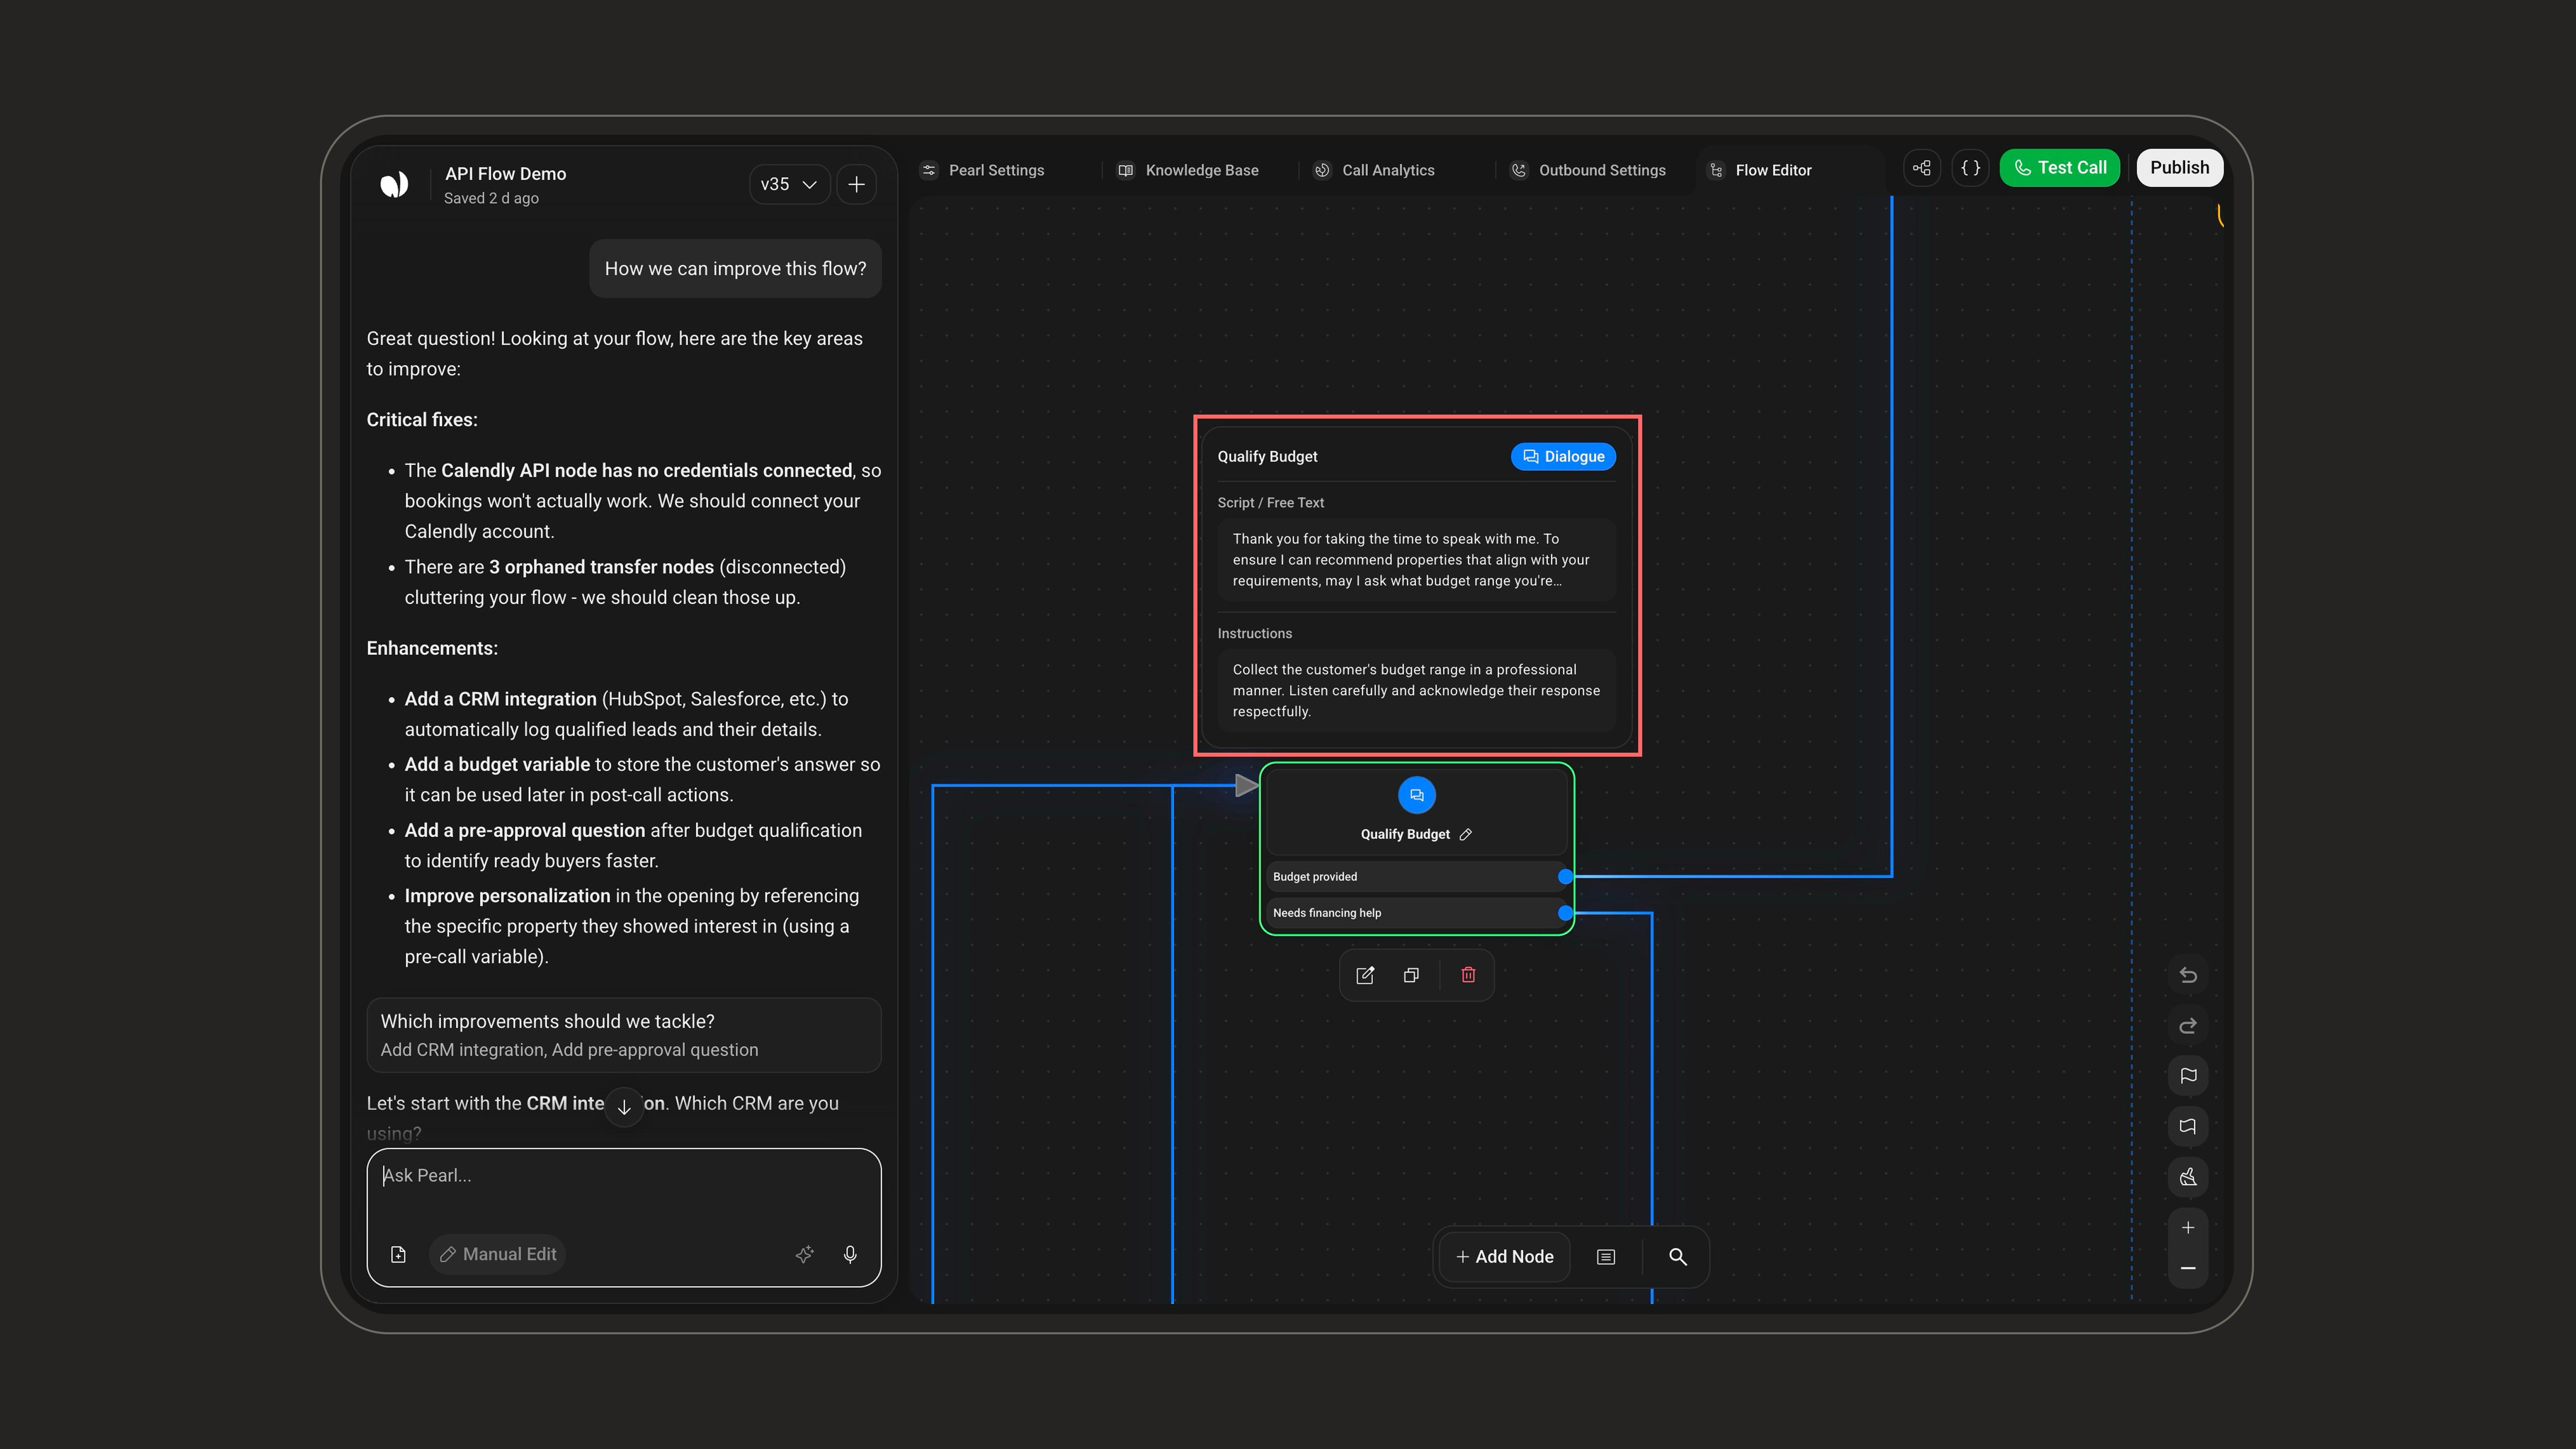Viewport: 2576px width, 1449px height.
Task: Open the node list icon next to Add Node
Action: 1606,1257
